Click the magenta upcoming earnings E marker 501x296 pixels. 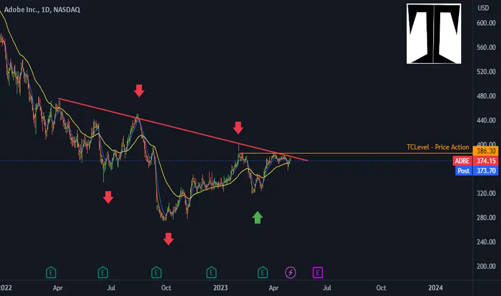click(318, 273)
